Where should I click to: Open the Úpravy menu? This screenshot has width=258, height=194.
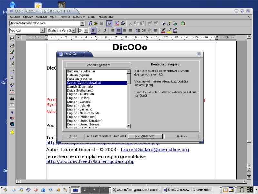point(28,17)
